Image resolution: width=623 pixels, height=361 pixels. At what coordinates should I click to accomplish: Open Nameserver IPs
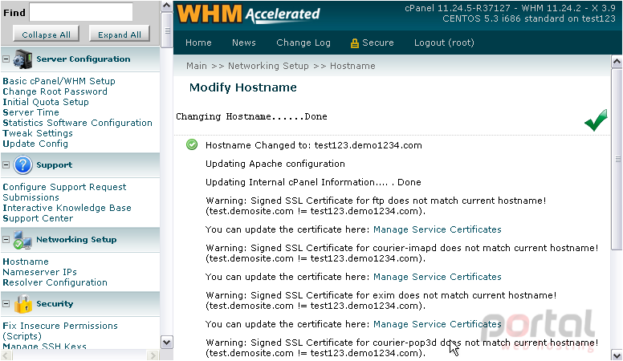[39, 272]
